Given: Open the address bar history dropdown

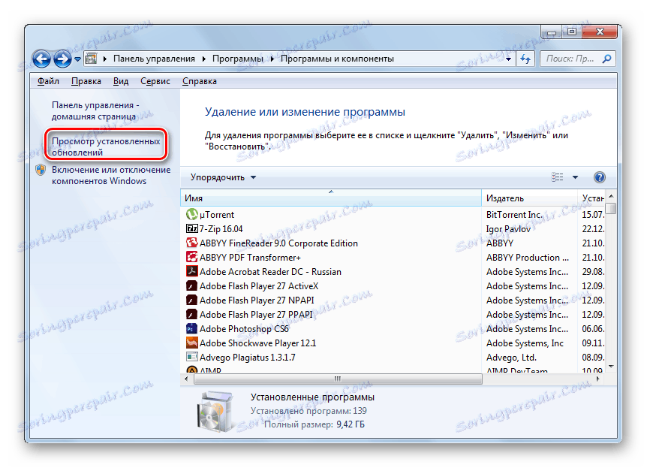Looking at the screenshot, I should coord(508,59).
